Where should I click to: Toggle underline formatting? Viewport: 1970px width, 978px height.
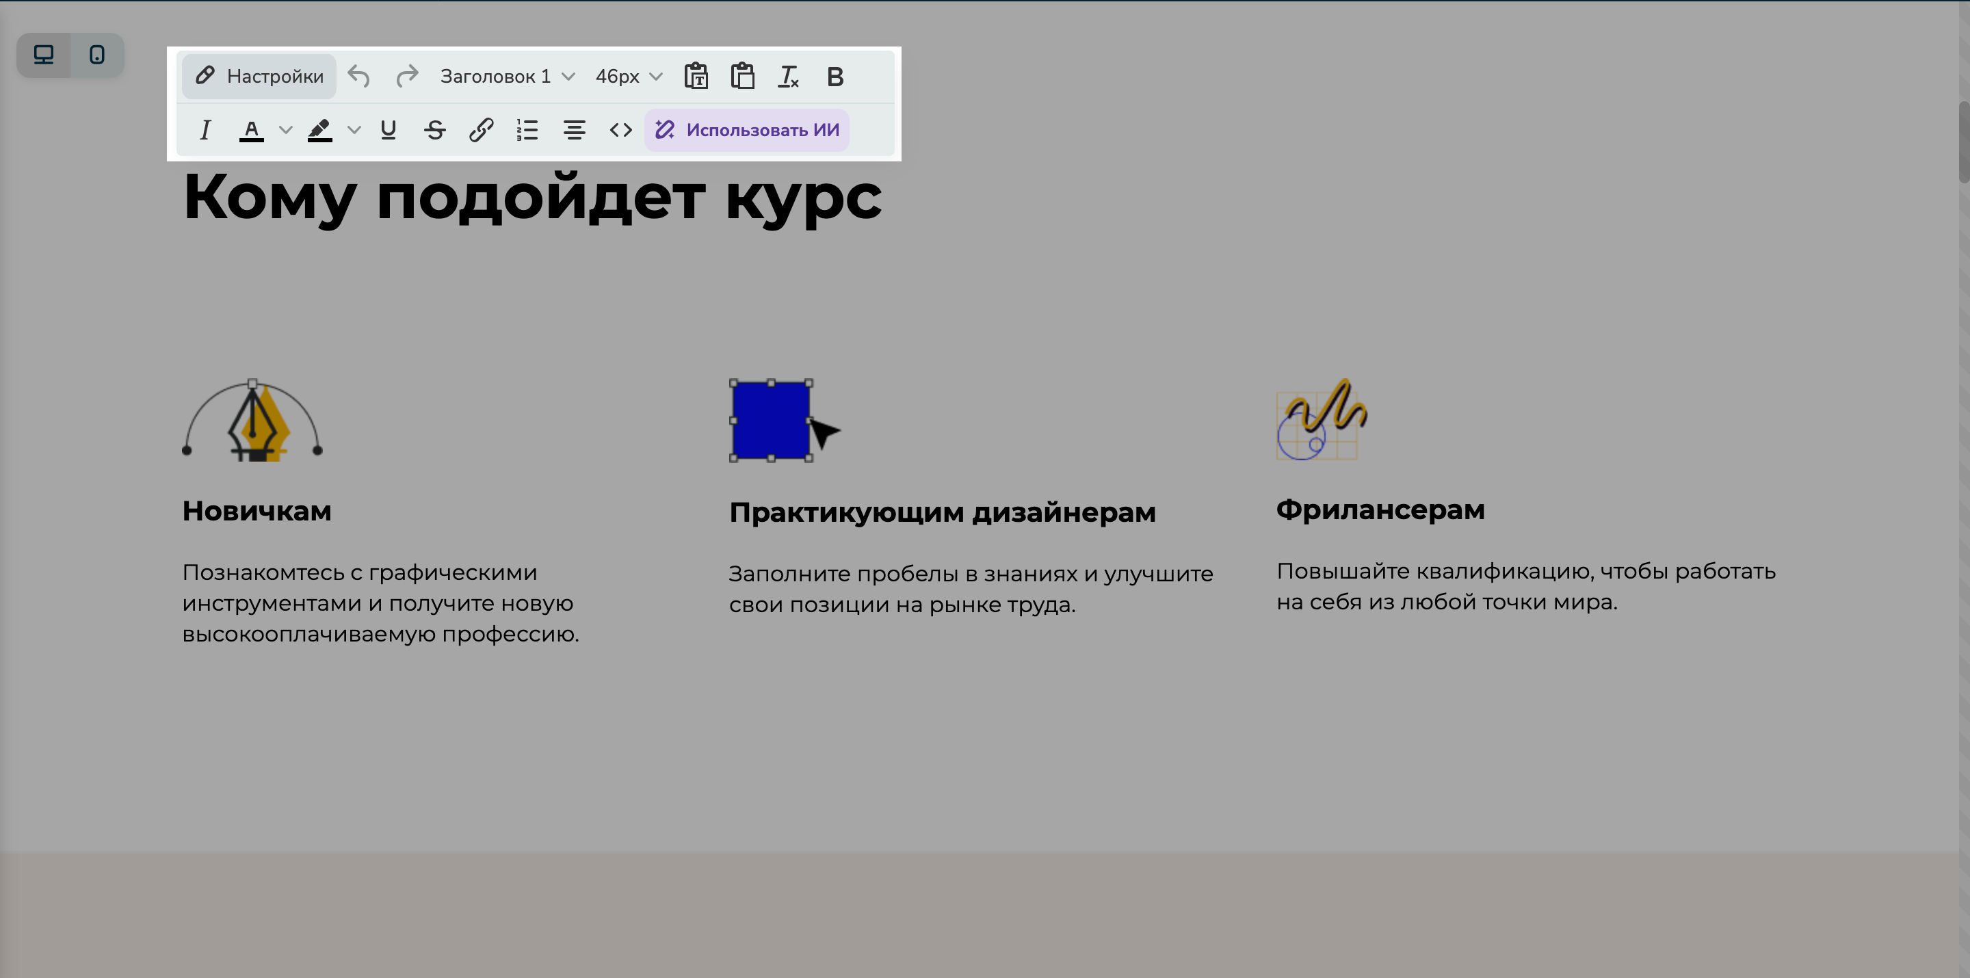[388, 130]
